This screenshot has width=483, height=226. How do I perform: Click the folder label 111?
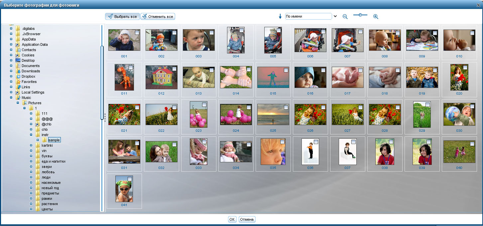[45, 113]
